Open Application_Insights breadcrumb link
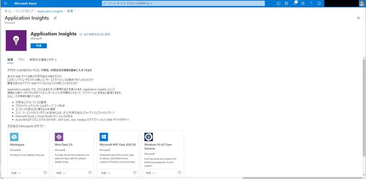Image resolution: width=366 pixels, height=179 pixels. 50,11
